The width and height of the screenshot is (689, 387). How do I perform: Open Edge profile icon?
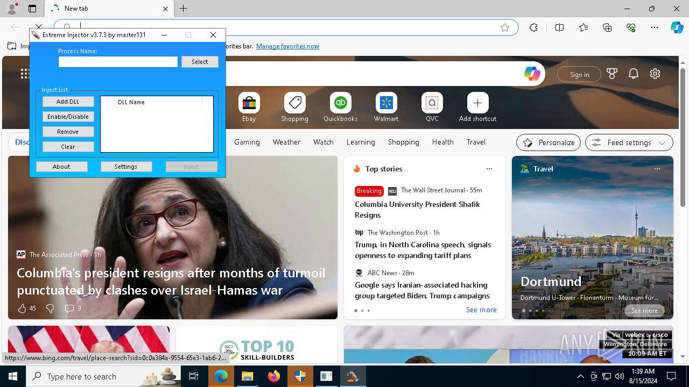(x=12, y=9)
